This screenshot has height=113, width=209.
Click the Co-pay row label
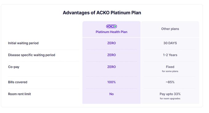pos(14,67)
